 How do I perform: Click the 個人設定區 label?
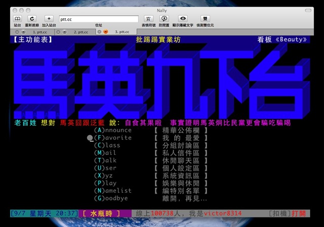tap(181, 168)
